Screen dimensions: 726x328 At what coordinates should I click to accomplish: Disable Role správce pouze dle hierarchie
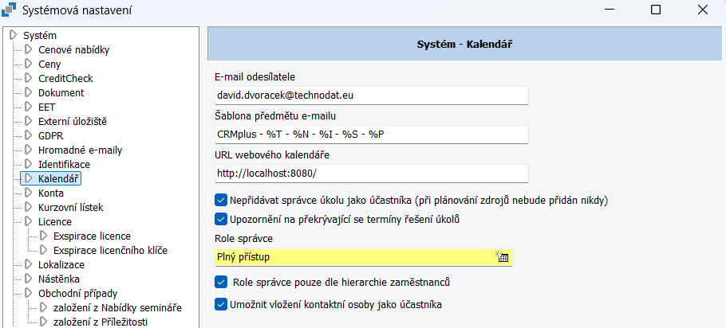point(221,281)
